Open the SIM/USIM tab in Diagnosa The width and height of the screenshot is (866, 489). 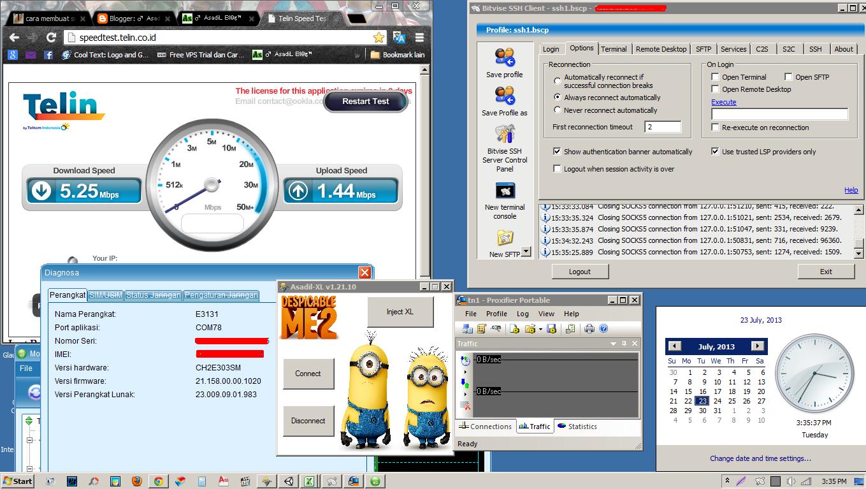coord(106,295)
